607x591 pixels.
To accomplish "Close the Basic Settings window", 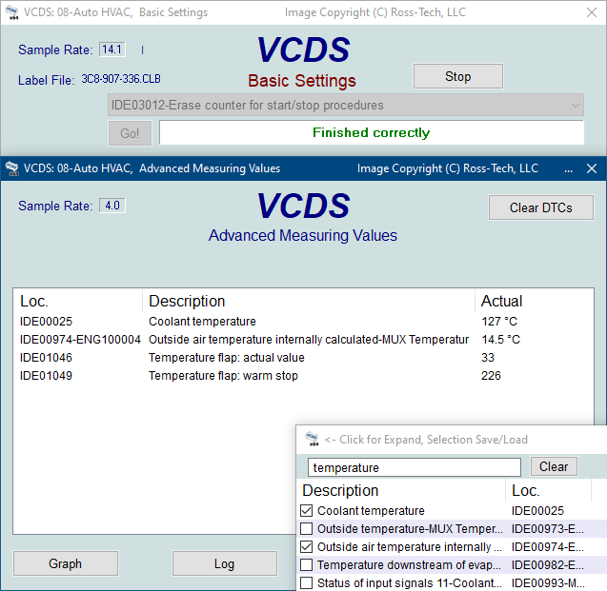I will (x=592, y=12).
